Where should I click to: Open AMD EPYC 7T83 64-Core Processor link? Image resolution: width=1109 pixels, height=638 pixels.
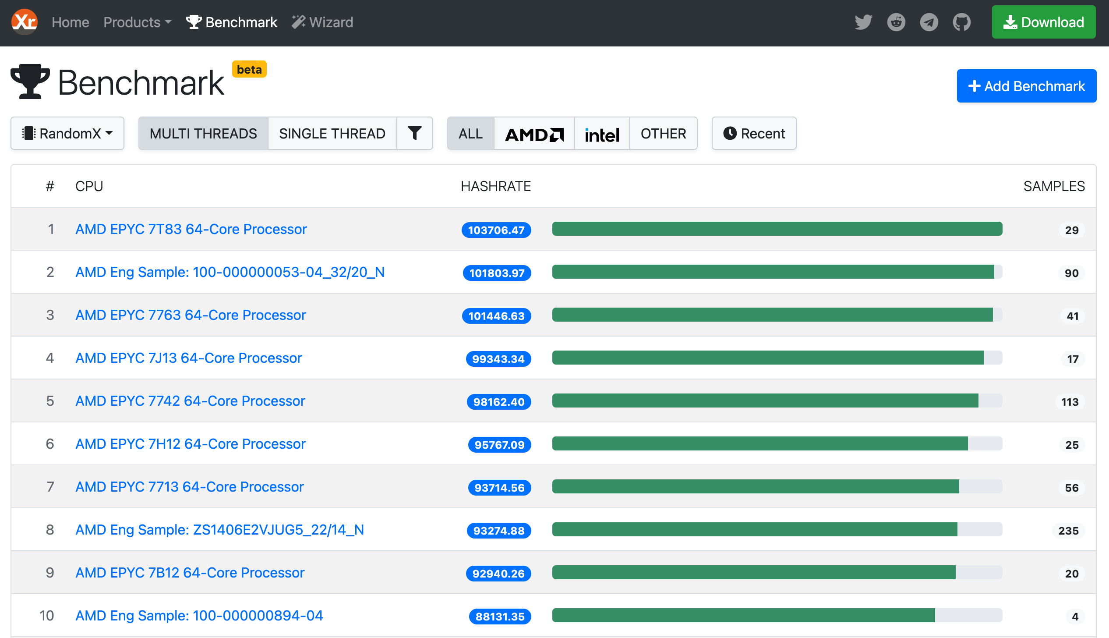point(191,229)
